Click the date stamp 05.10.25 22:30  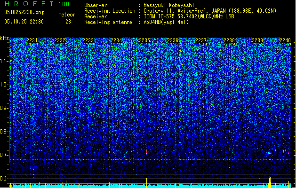[x=24, y=22]
